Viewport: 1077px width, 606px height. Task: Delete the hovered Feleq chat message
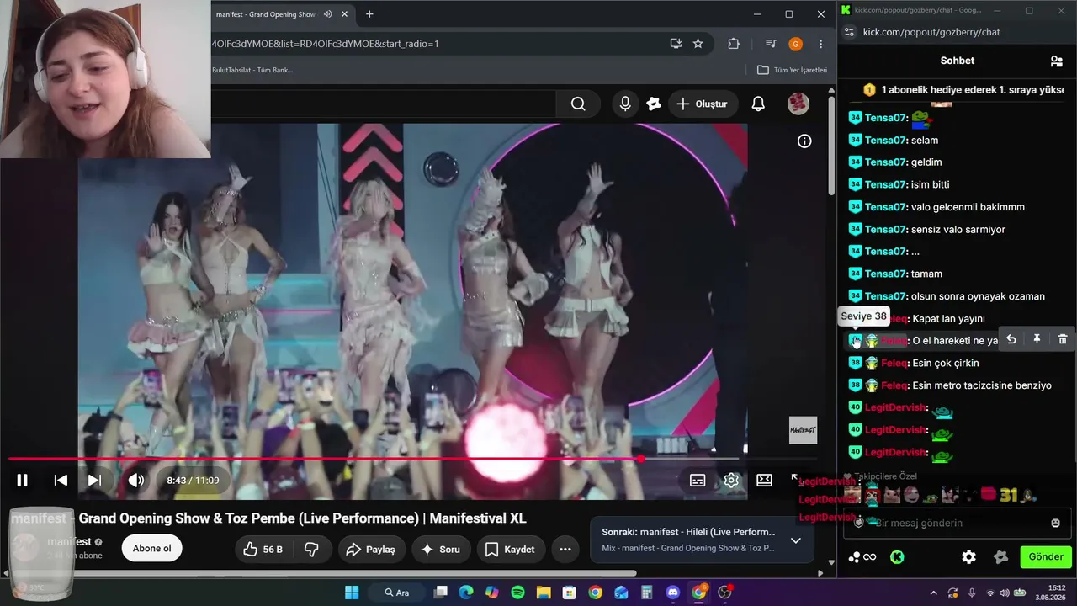point(1063,339)
